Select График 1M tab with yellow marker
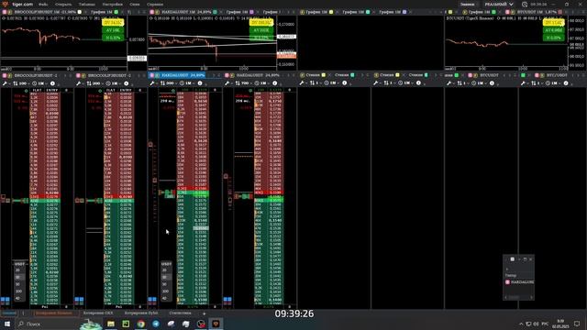 pos(316,12)
